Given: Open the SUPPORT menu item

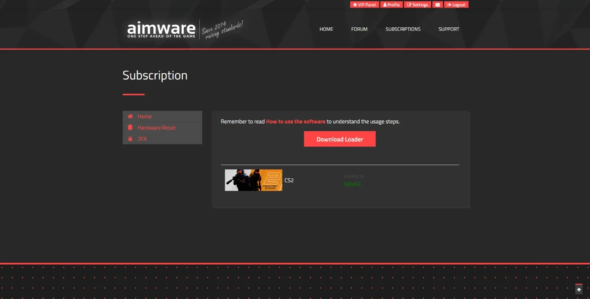Looking at the screenshot, I should (x=449, y=29).
